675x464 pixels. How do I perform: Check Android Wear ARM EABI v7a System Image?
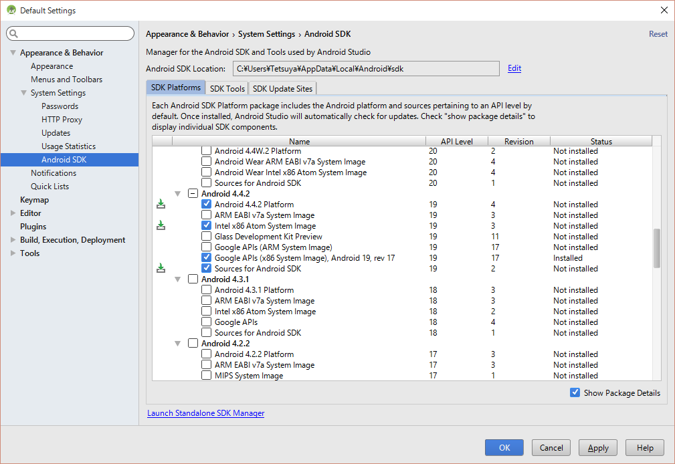207,161
